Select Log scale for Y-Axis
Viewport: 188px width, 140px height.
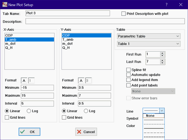tap(86, 111)
